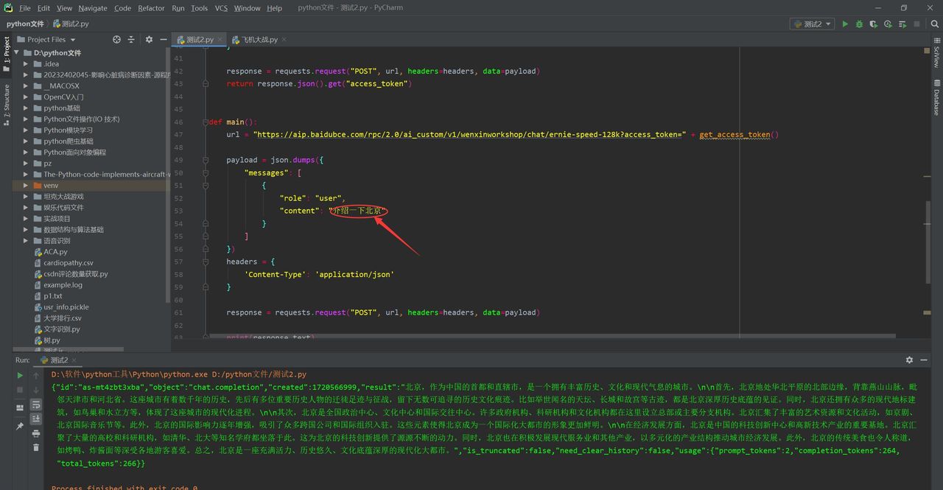This screenshot has height=490, width=943.
Task: Start debugging with the green bug icon
Action: tap(859, 24)
